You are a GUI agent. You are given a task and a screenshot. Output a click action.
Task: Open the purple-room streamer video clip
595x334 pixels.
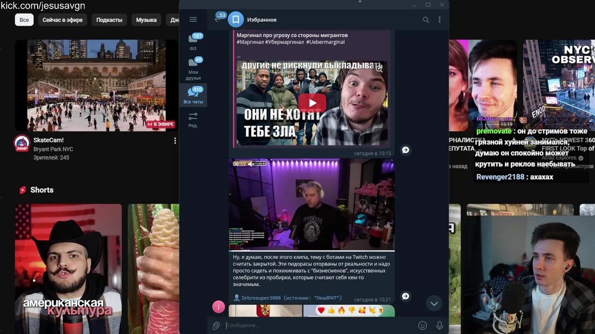312,205
